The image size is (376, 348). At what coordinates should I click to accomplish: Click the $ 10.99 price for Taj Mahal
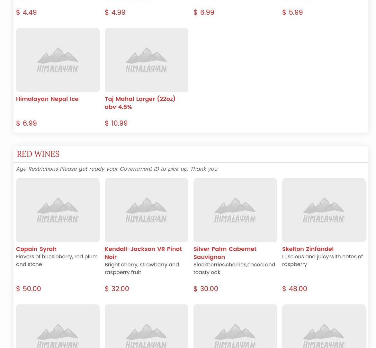116,123
